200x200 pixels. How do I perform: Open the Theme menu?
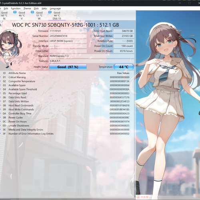click(x=27, y=8)
